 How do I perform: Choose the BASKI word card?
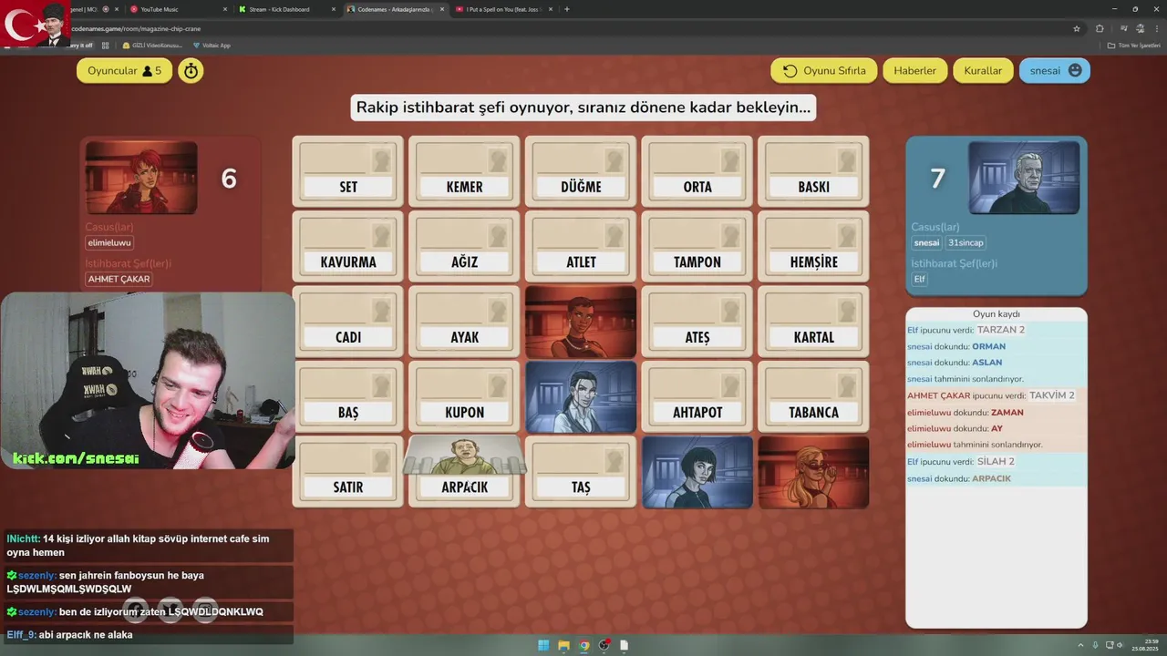pyautogui.click(x=813, y=171)
